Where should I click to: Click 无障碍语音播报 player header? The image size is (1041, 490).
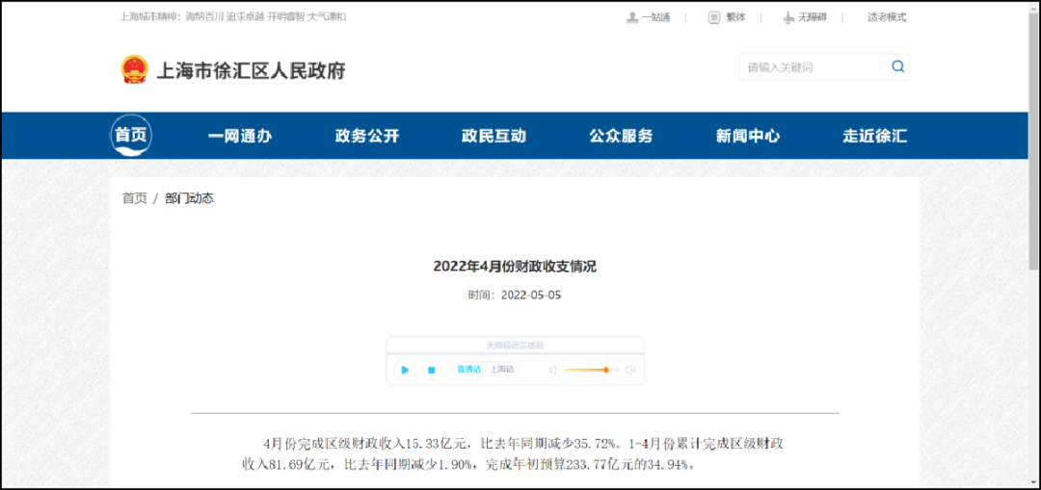[515, 346]
